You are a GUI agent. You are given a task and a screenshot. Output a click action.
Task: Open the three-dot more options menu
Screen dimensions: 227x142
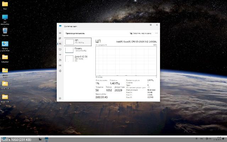(156, 33)
